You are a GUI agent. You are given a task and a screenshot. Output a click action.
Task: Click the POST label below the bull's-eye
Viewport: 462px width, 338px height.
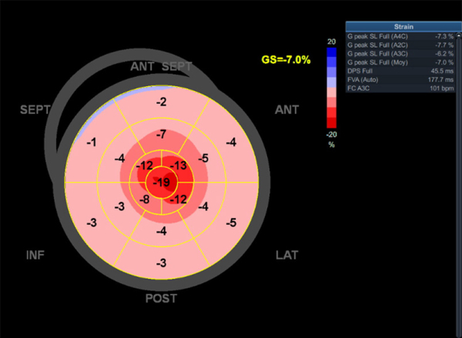[x=162, y=299]
